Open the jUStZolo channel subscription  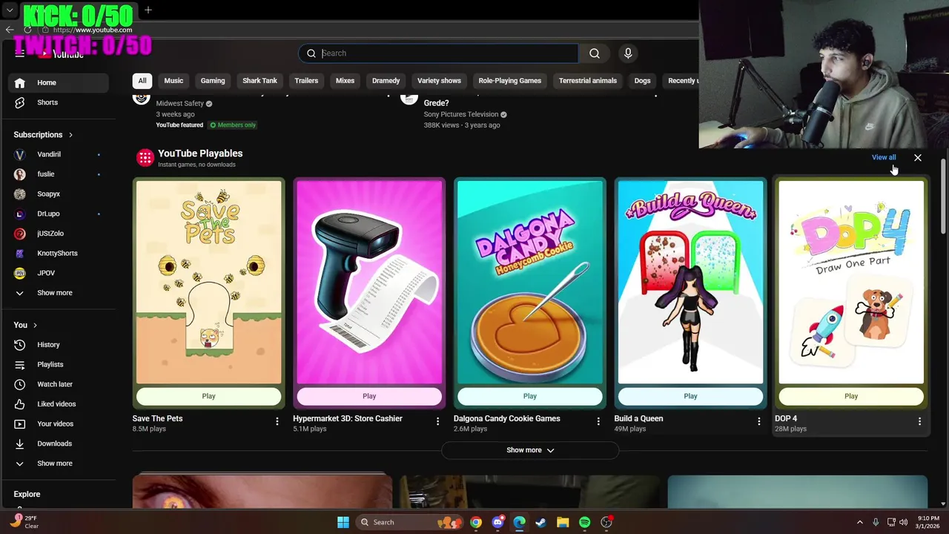pos(59,234)
